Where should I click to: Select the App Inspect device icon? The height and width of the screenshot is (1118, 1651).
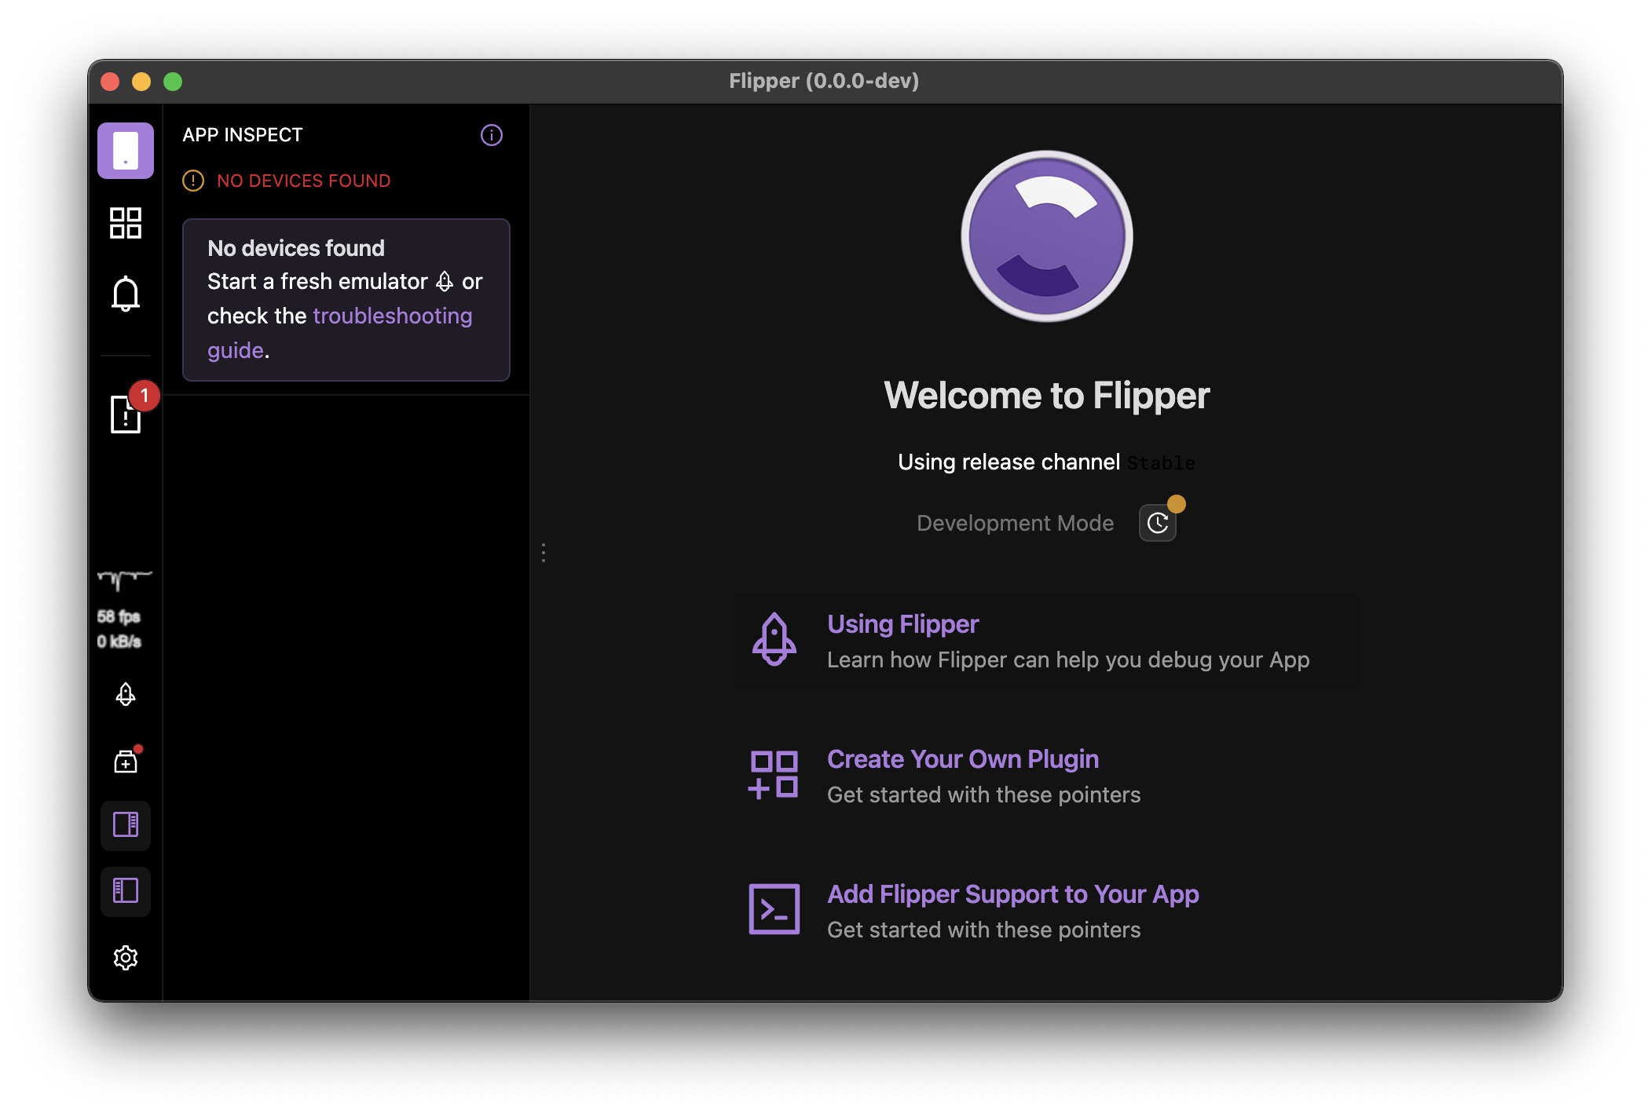[x=126, y=151]
